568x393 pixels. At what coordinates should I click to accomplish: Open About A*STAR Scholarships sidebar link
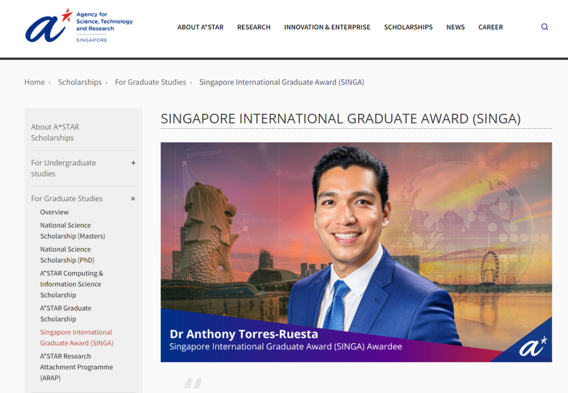tap(55, 132)
